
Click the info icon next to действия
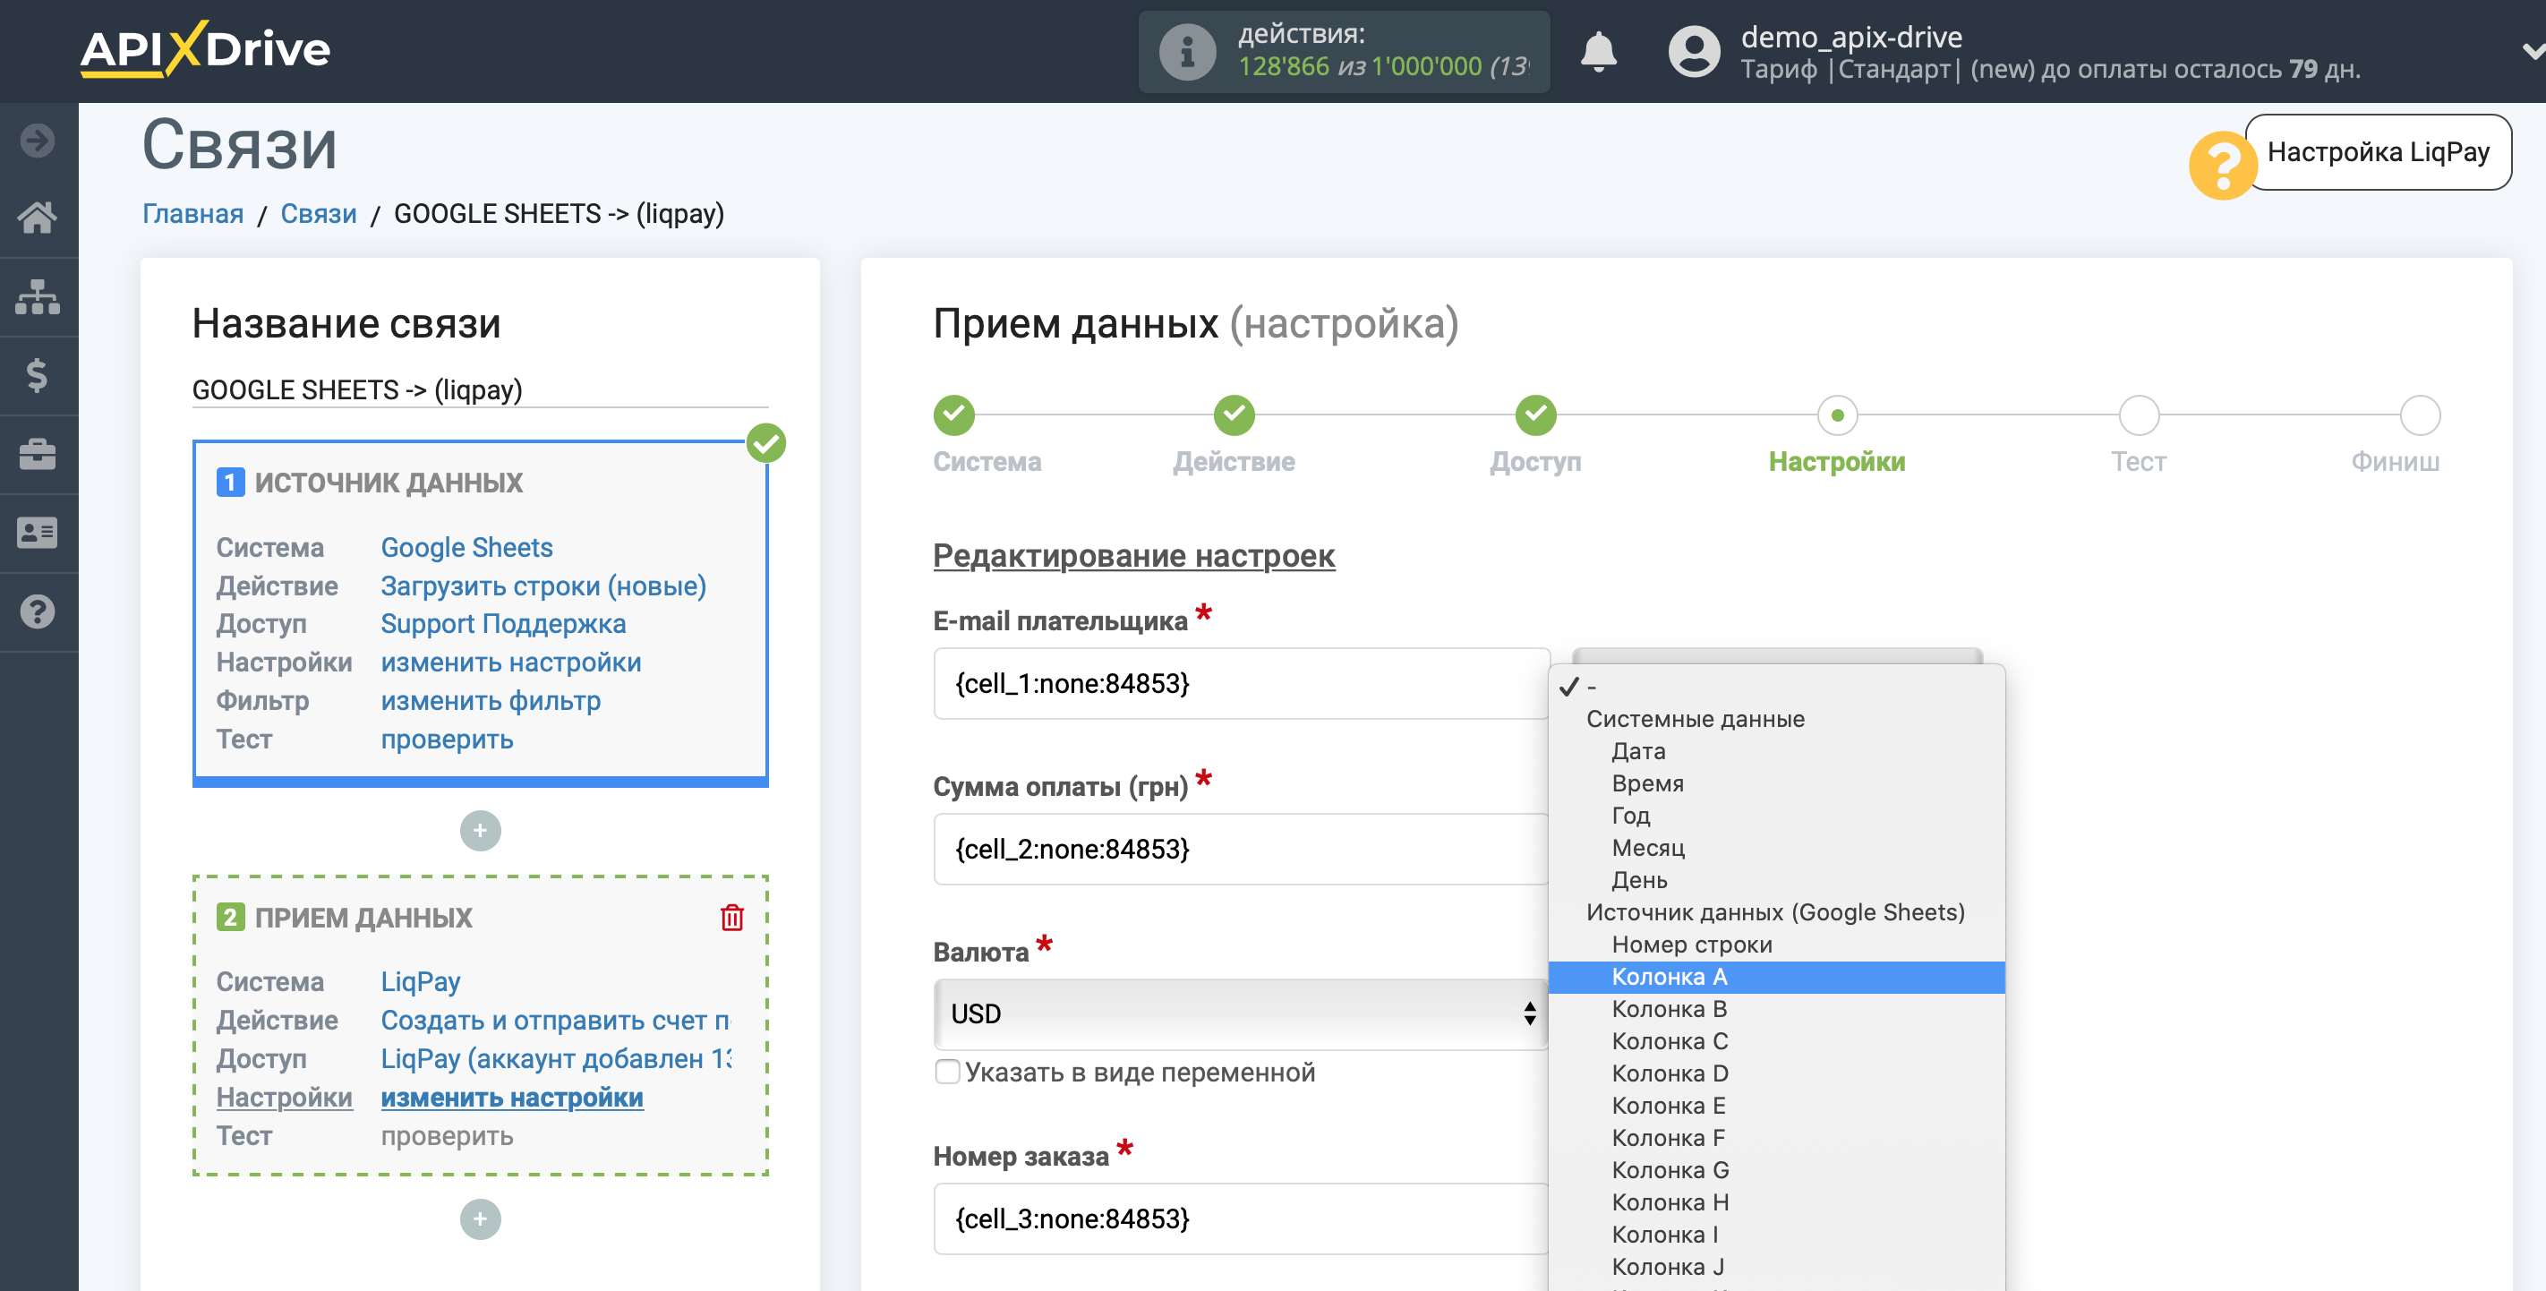tap(1187, 51)
